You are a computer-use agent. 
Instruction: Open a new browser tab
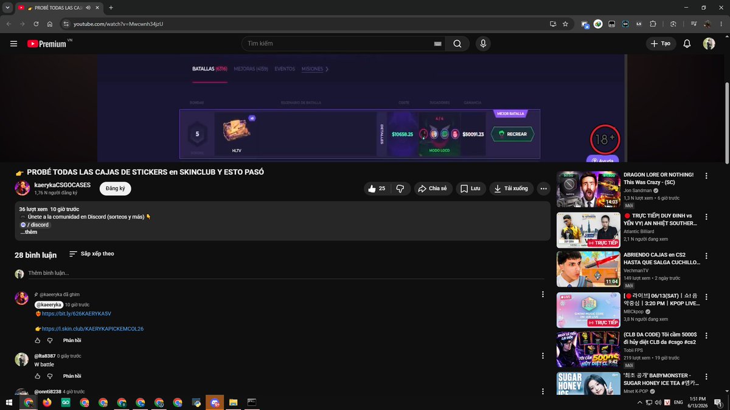pyautogui.click(x=111, y=7)
